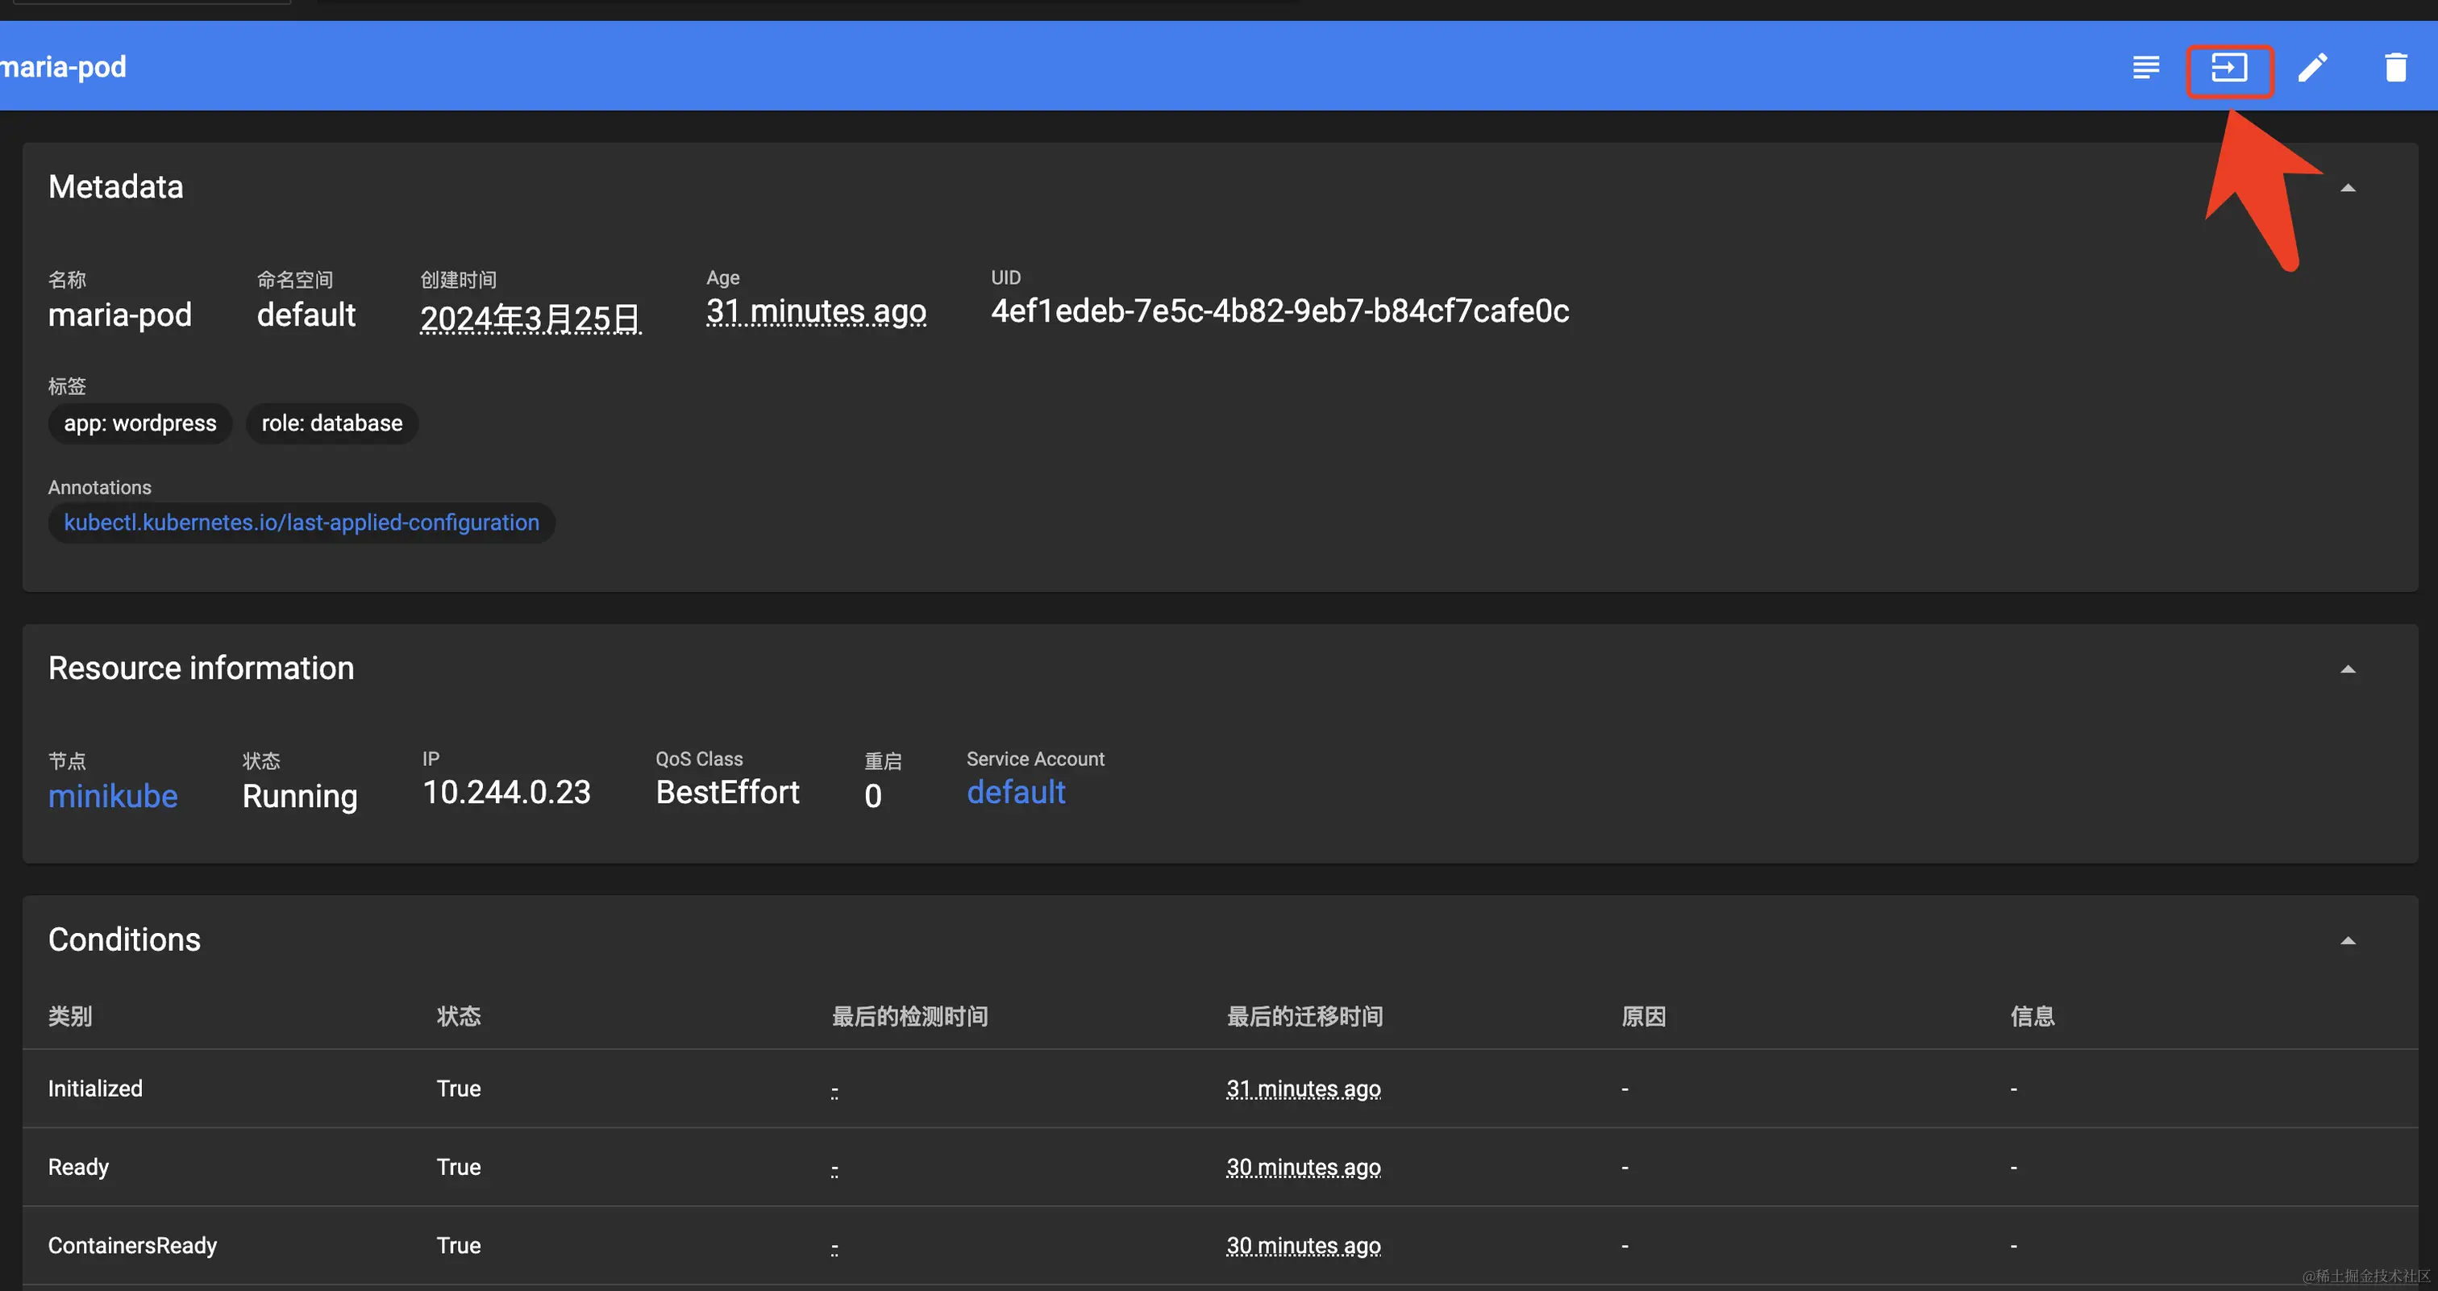Click the 类别 column header
Image resolution: width=2438 pixels, height=1291 pixels.
(x=70, y=1017)
